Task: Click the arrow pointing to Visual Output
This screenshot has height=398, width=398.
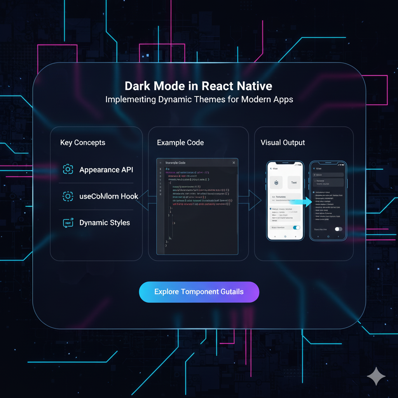Action: point(255,200)
